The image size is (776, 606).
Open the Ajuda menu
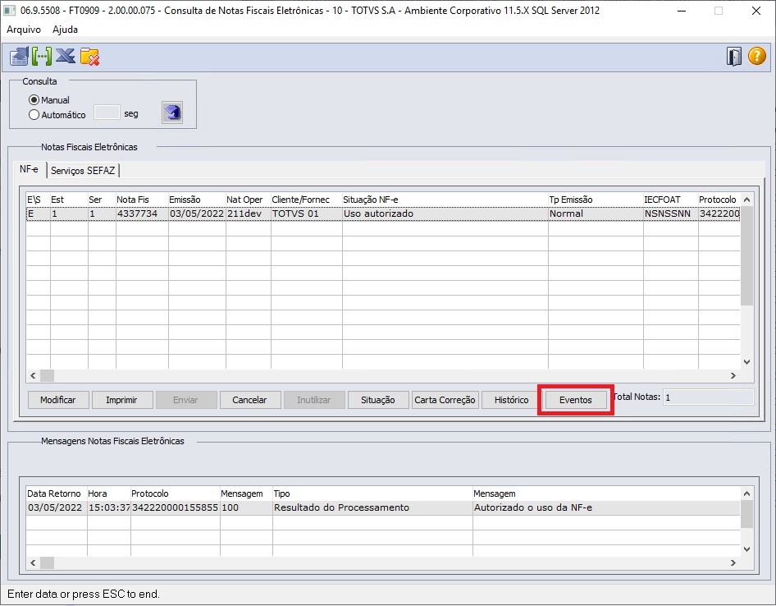65,30
